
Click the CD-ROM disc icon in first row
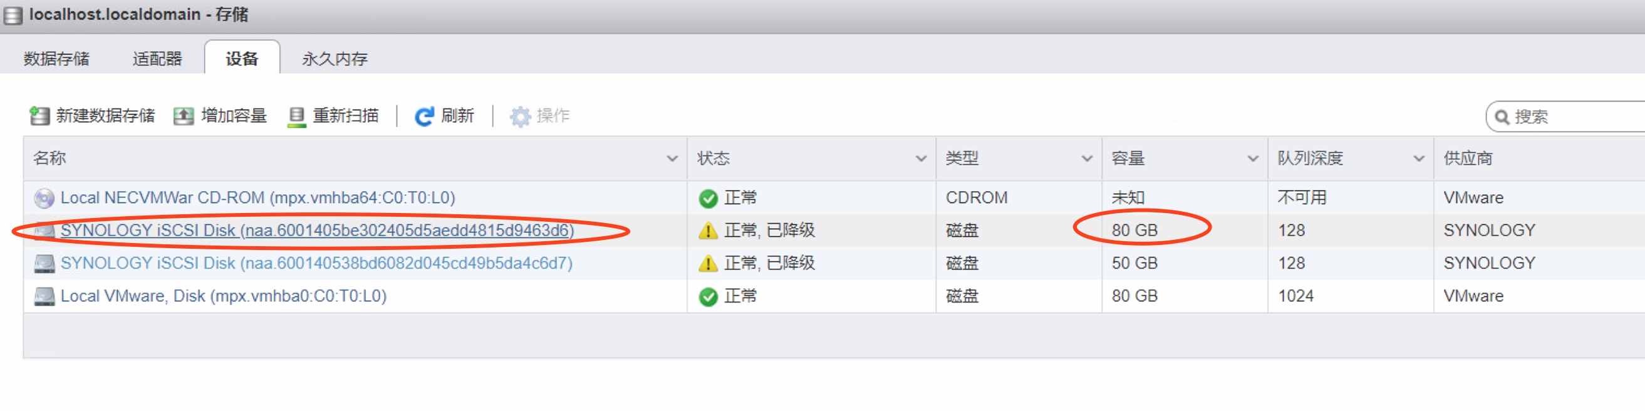point(44,199)
